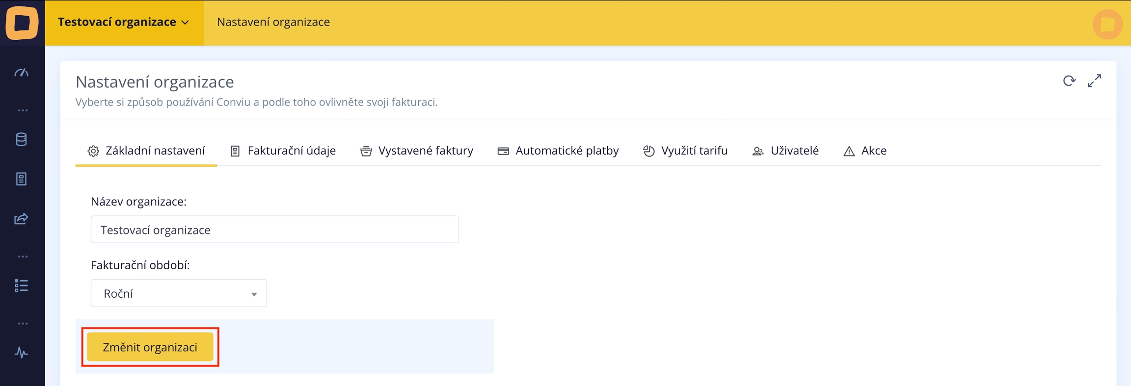Viewport: 1131px width, 386px height.
Task: Open the dashboard speedometer icon
Action: 22,73
